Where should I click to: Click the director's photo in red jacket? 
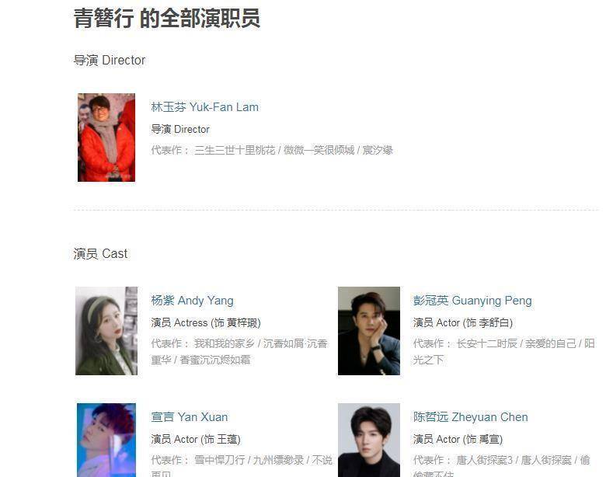[106, 138]
